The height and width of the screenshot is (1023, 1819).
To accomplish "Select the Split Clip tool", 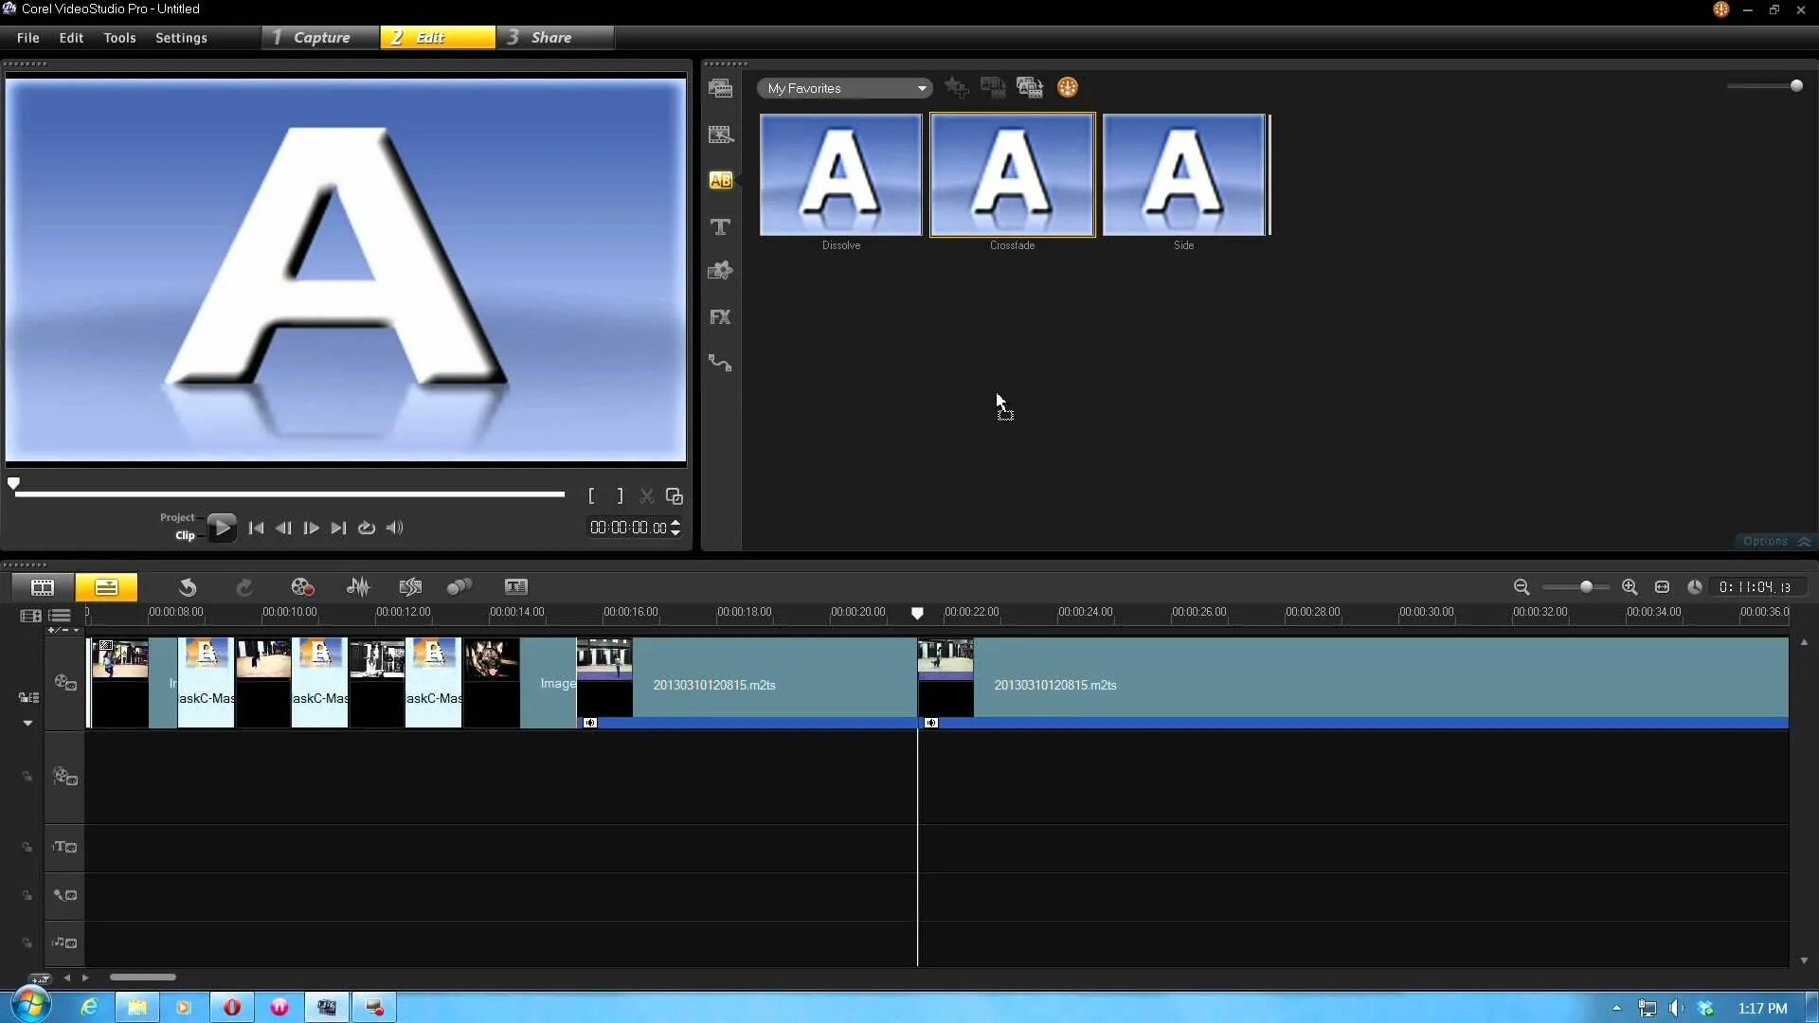I will [646, 496].
